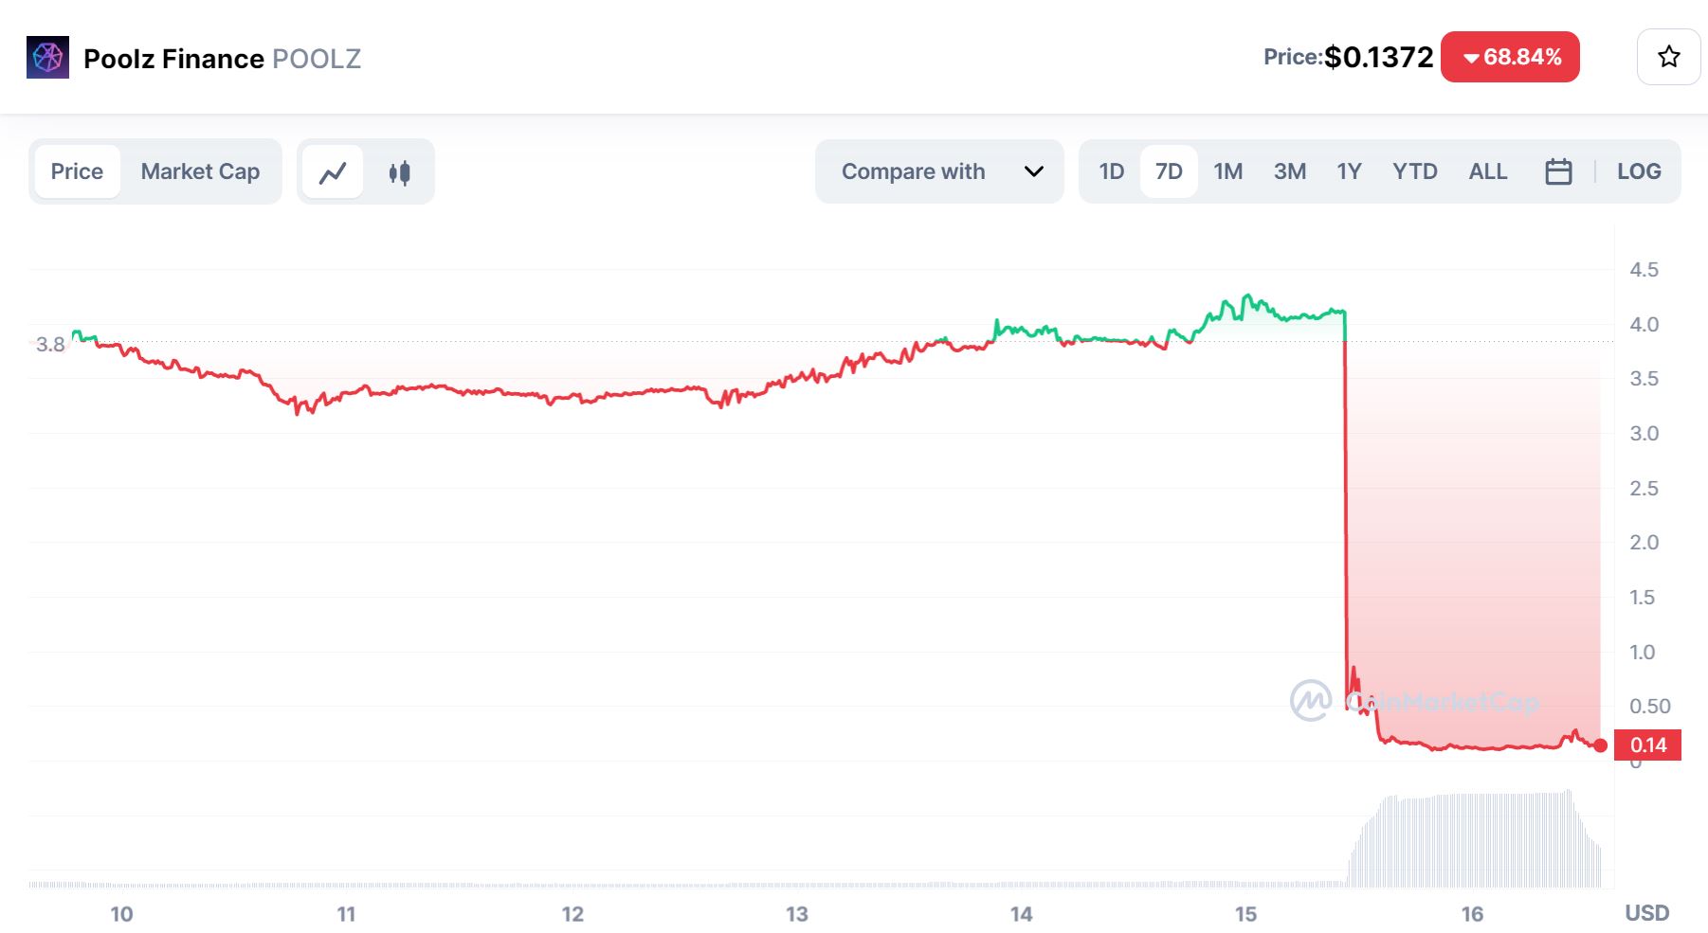
Task: Switch to candlestick chart view
Action: coord(399,172)
